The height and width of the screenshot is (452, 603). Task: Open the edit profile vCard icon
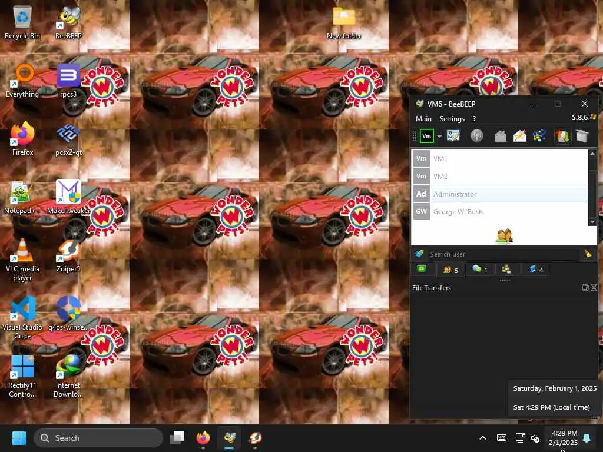pyautogui.click(x=453, y=136)
